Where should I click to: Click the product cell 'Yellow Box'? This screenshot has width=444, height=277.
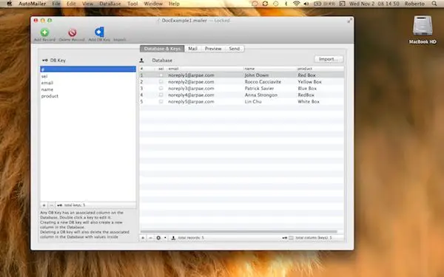pos(309,82)
